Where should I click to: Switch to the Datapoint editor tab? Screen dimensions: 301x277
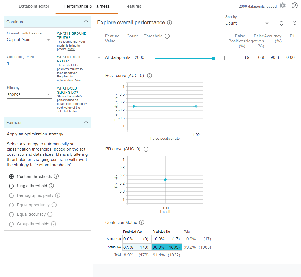[34, 6]
